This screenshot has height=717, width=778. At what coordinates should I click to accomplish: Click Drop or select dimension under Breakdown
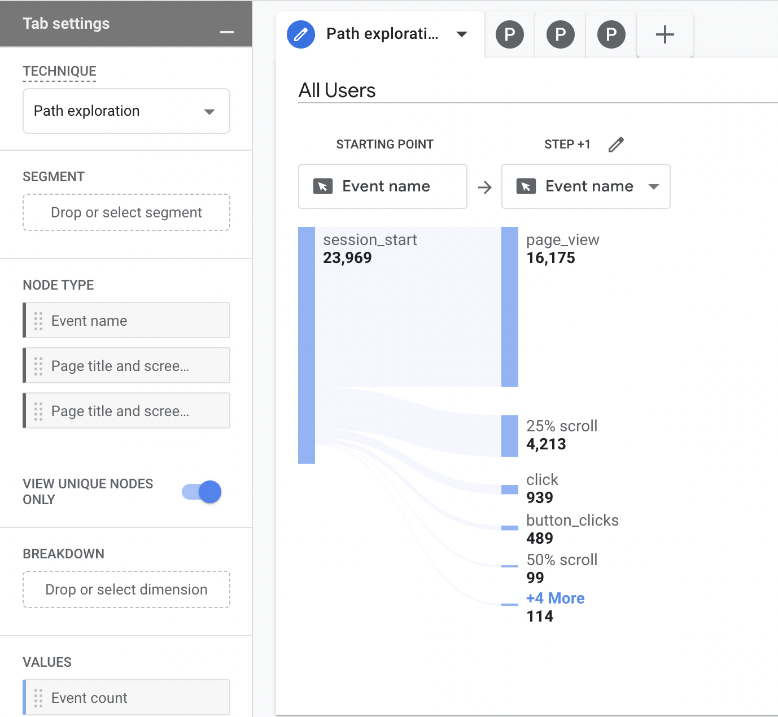pos(125,589)
